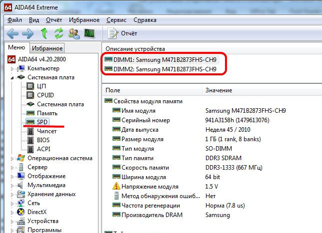The height and width of the screenshot is (233, 322).
Task: Open the green monitor diagnostics icon
Action: (89, 34)
